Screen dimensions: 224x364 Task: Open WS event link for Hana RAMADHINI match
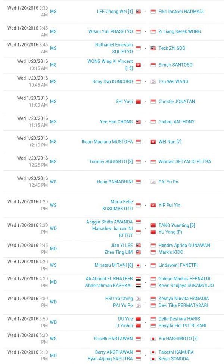pyautogui.click(x=53, y=182)
